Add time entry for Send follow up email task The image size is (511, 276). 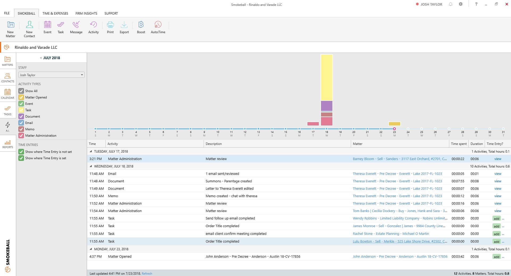click(x=497, y=218)
